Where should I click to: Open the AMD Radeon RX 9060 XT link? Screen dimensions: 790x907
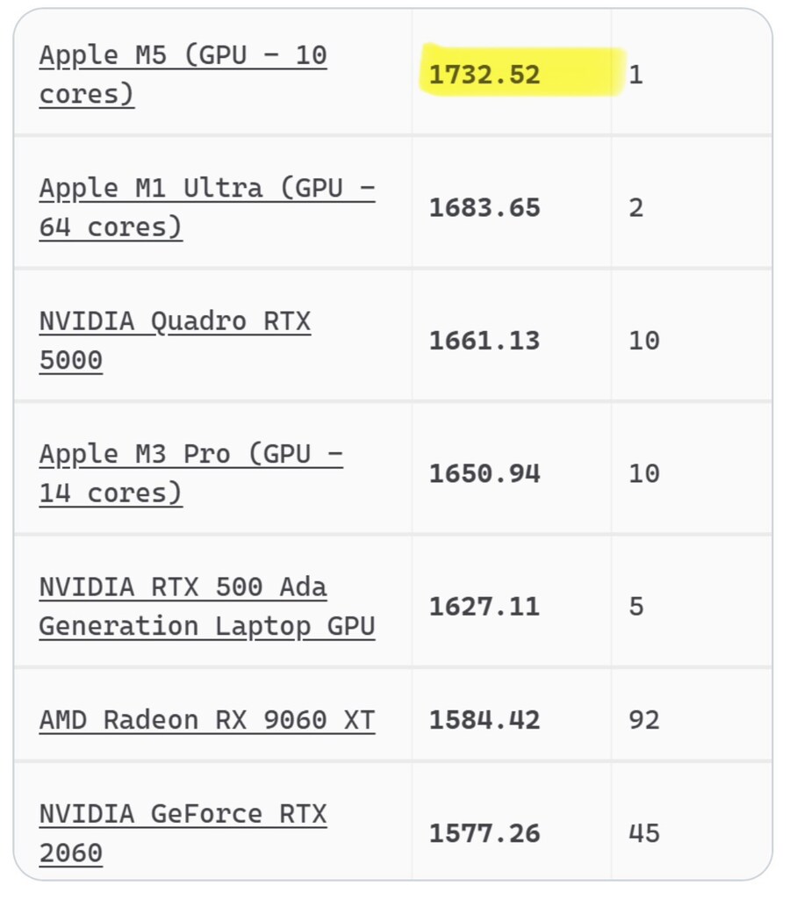pos(206,720)
